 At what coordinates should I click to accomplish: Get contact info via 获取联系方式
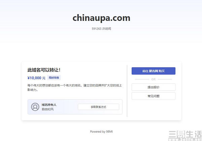click(x=98, y=107)
